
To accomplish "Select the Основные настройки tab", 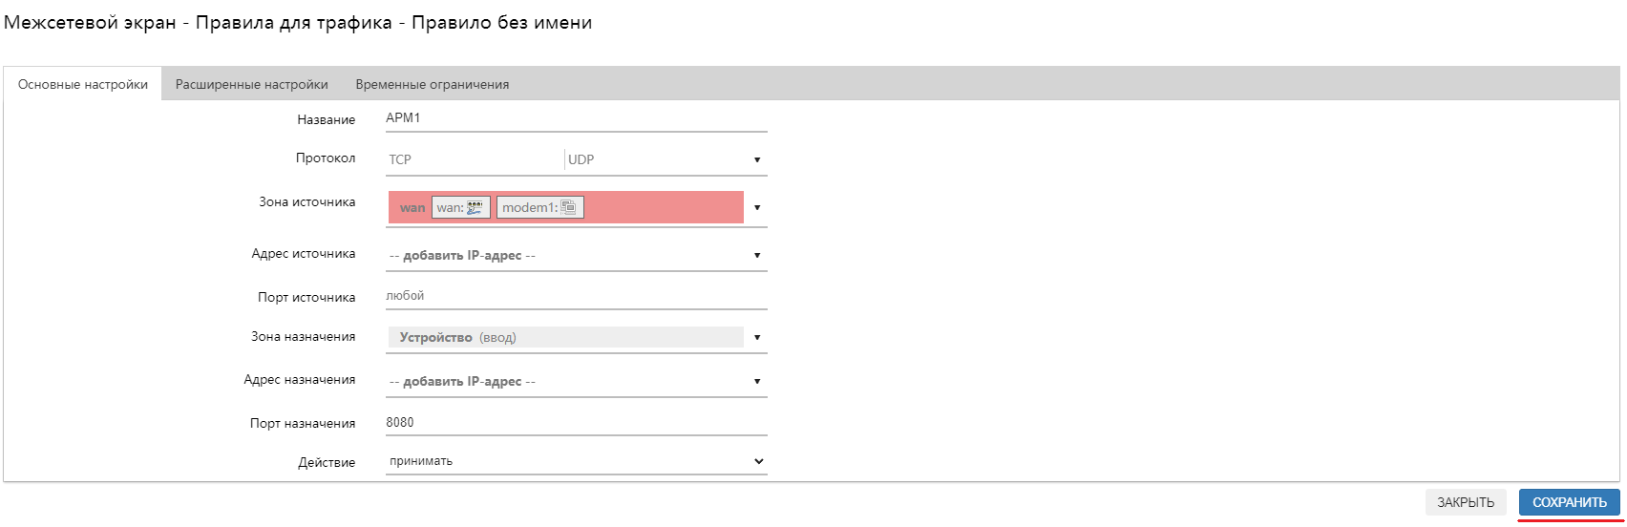I will 83,84.
